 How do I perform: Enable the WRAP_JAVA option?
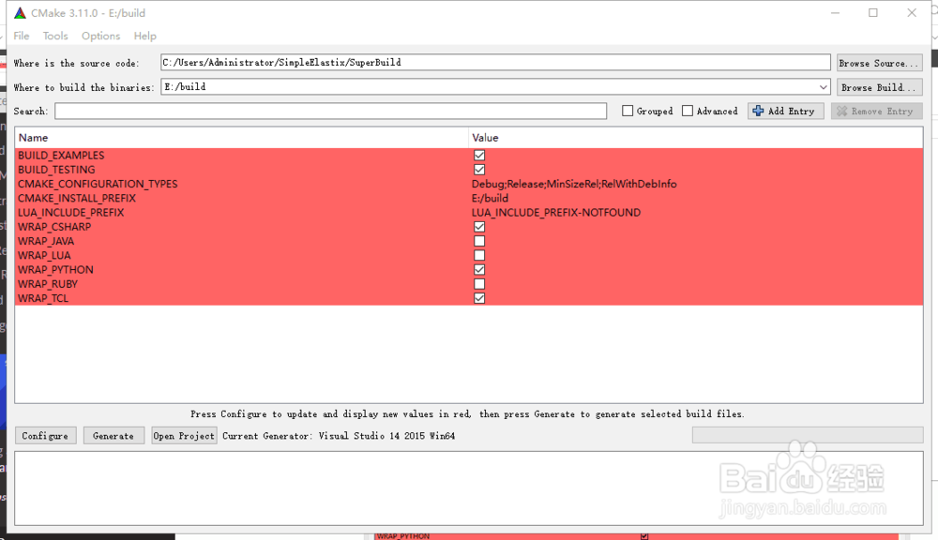pos(479,241)
